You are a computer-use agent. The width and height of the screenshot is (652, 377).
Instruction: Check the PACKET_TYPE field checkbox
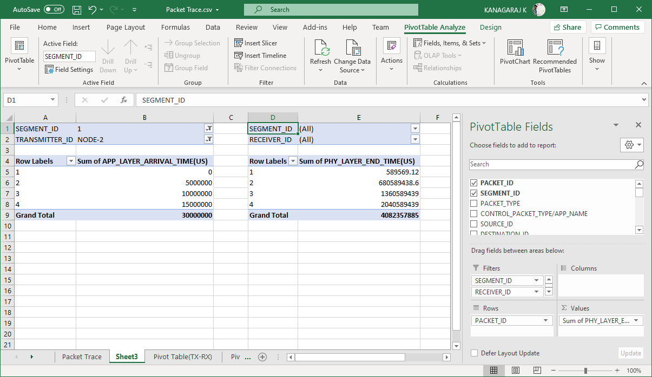(x=474, y=204)
